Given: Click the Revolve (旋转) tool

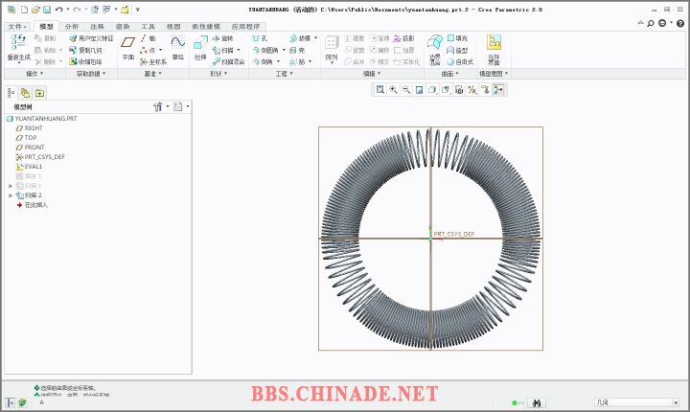Looking at the screenshot, I should 222,38.
